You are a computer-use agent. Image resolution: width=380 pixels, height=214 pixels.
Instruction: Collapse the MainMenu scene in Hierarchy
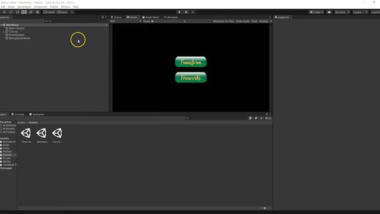point(1,25)
